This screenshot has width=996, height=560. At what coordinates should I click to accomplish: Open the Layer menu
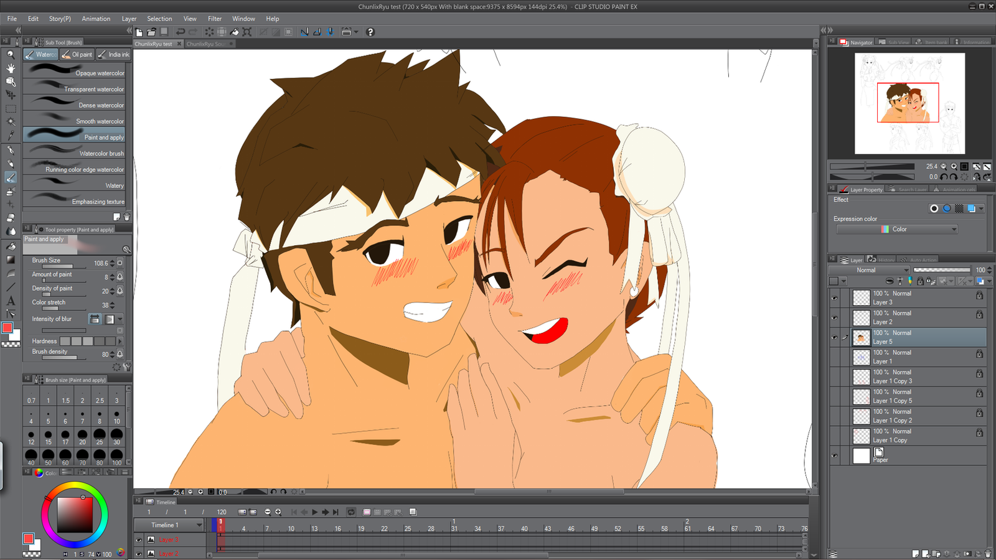129,19
